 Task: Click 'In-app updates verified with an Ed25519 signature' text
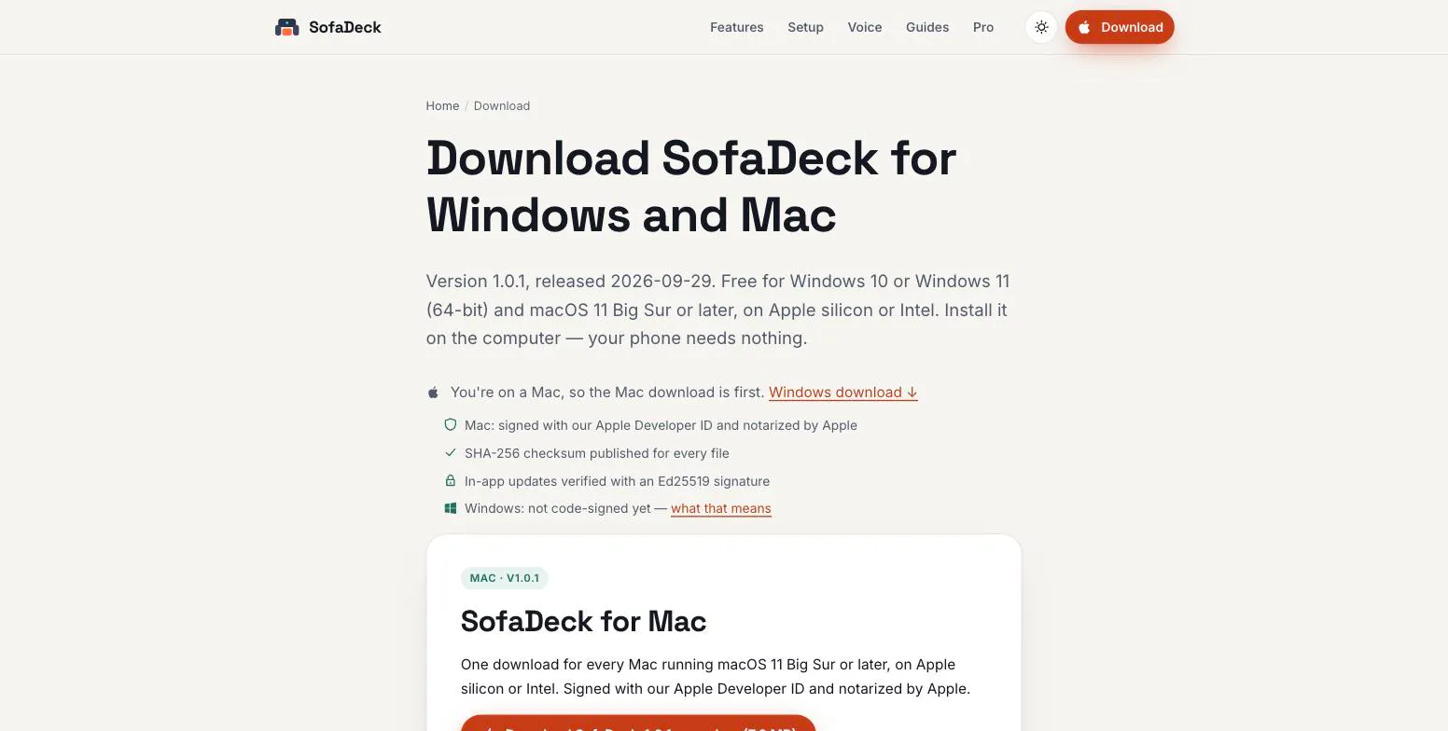pos(617,481)
